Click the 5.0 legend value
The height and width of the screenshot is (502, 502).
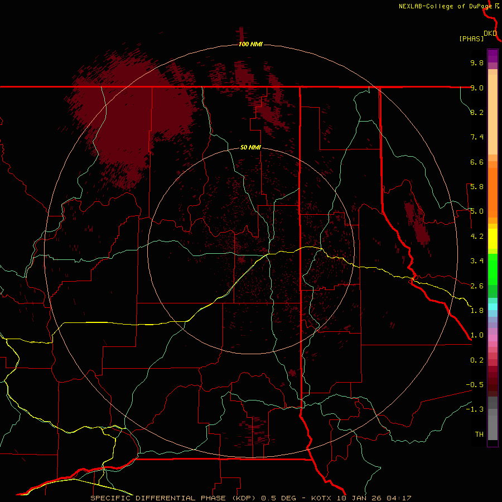(477, 211)
